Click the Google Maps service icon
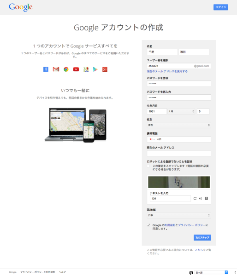 click(86, 69)
